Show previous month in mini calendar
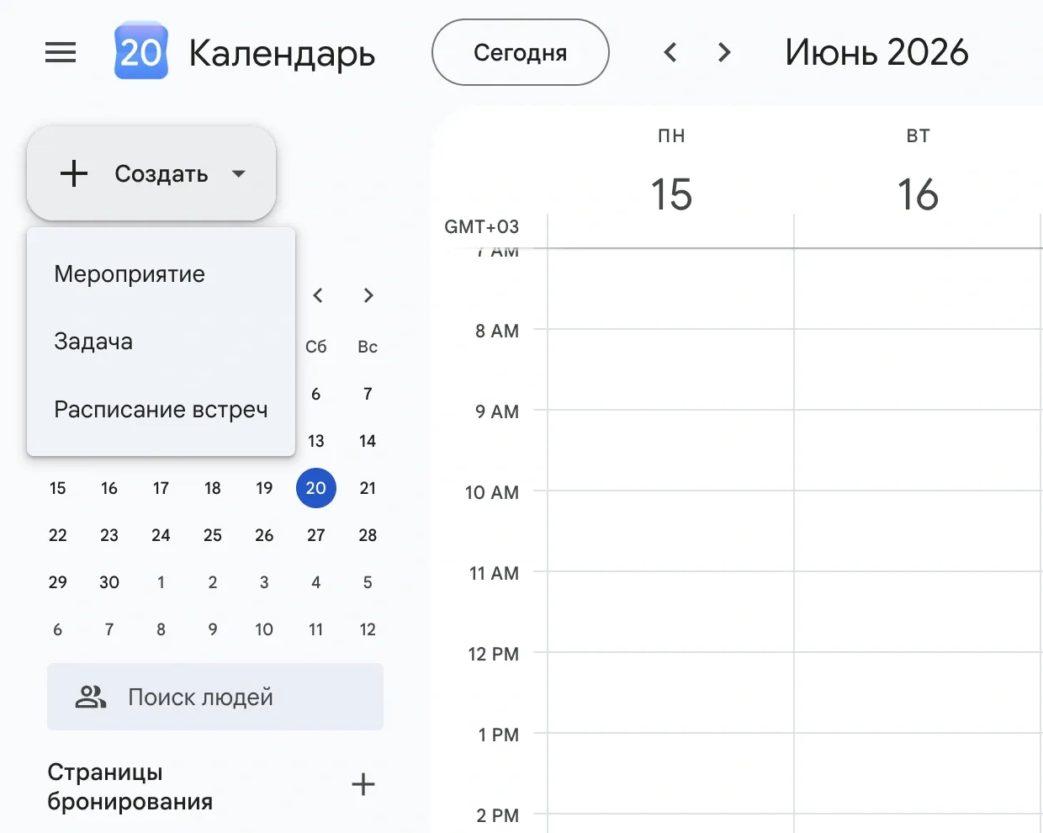Image resolution: width=1043 pixels, height=833 pixels. pyautogui.click(x=318, y=295)
